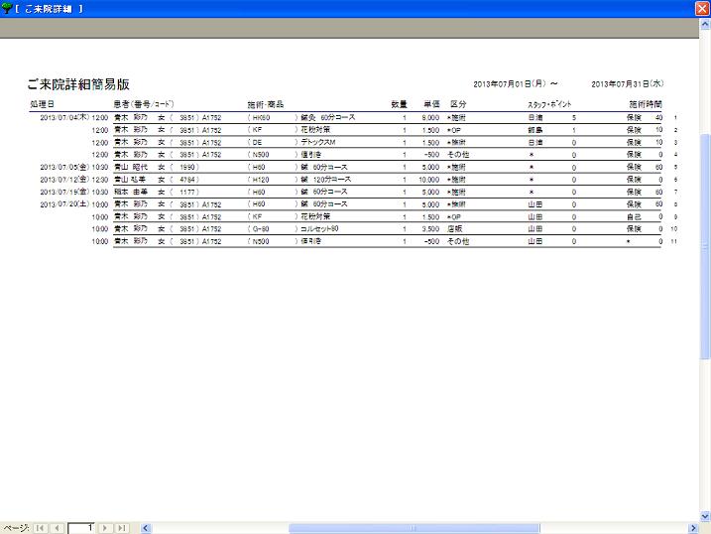Click the unit price 8,000

point(430,117)
